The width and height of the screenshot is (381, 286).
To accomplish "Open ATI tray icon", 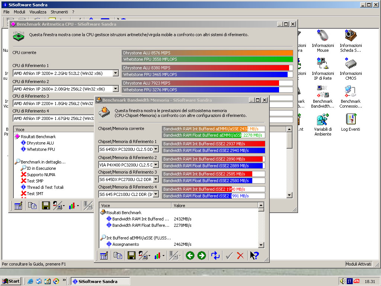I will pos(356,282).
